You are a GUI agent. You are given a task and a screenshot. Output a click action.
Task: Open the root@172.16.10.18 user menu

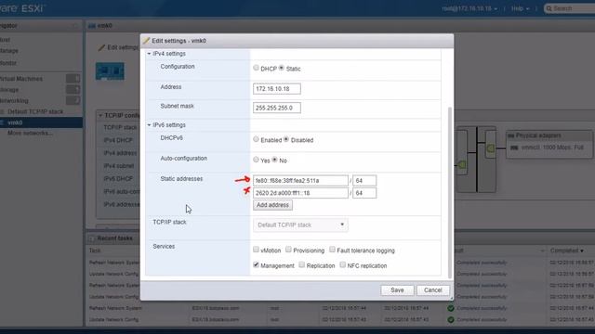coord(469,8)
